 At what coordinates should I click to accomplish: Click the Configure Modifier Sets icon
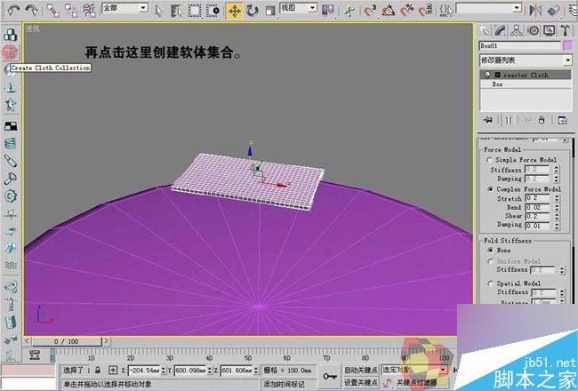[x=562, y=120]
